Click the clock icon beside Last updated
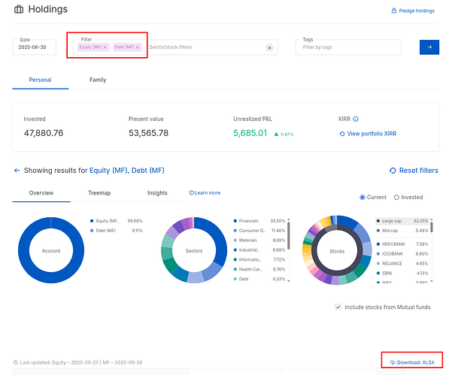The image size is (458, 375). (16, 362)
